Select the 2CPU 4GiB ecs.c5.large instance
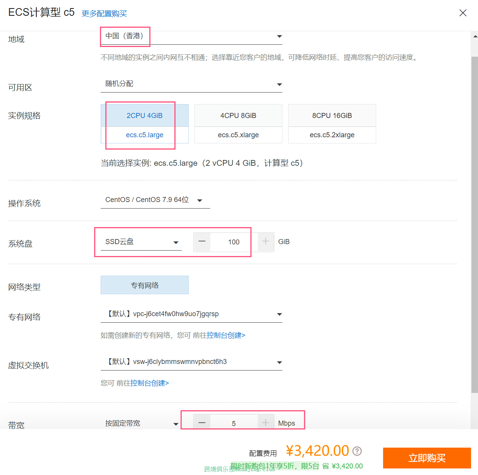Viewport: 478px width, 475px height. 145,124
